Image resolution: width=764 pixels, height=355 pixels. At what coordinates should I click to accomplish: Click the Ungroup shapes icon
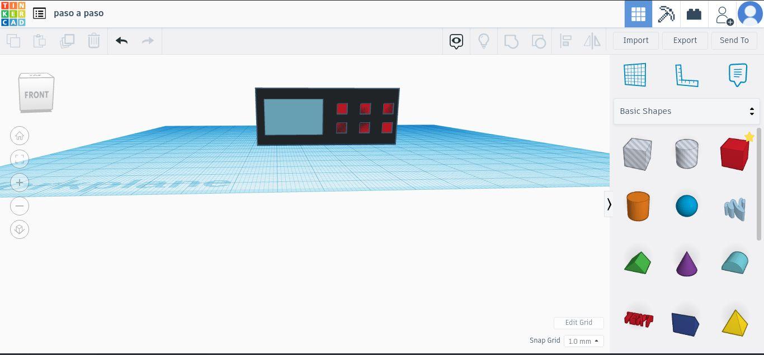[538, 41]
